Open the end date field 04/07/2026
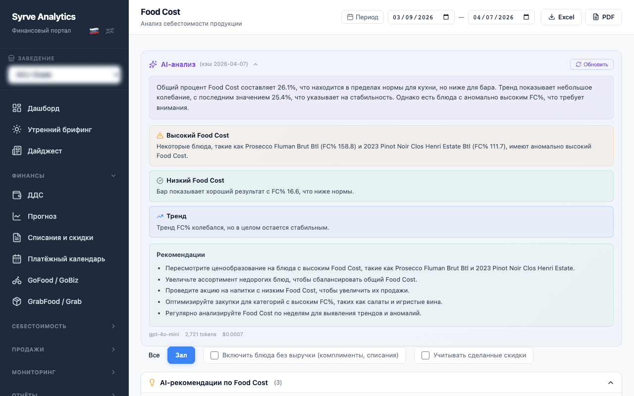 [x=501, y=16]
